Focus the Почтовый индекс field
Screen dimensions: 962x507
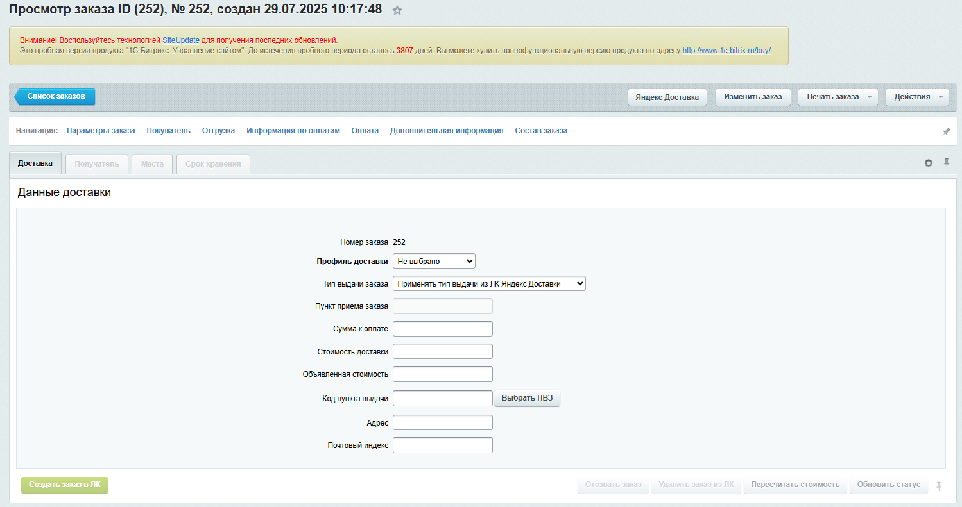tap(442, 445)
